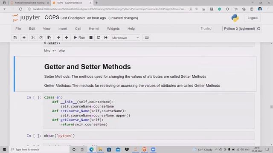This screenshot has width=273, height=153.
Task: Click the Logout button
Action: coord(253,18)
